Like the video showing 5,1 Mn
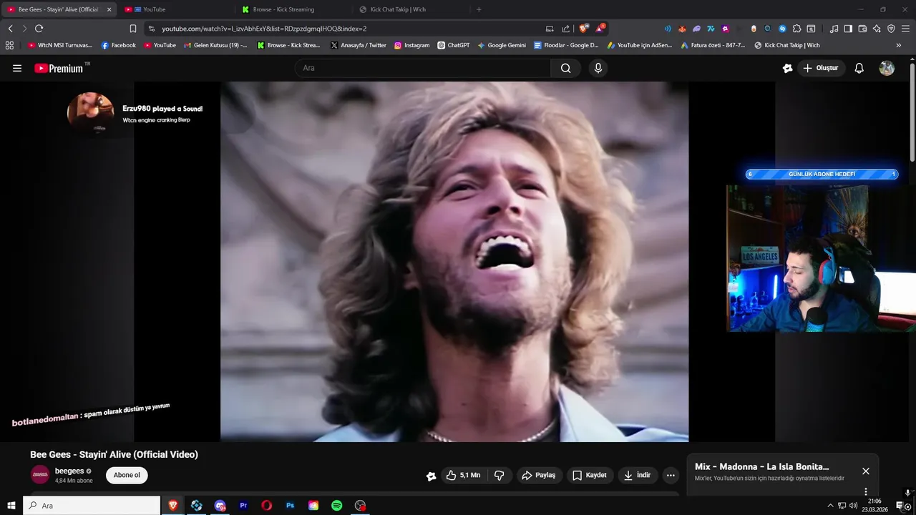Screen dimensions: 916x515 coord(463,475)
